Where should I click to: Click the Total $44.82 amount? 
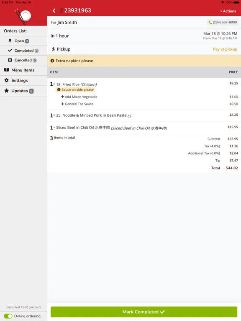coord(232,168)
